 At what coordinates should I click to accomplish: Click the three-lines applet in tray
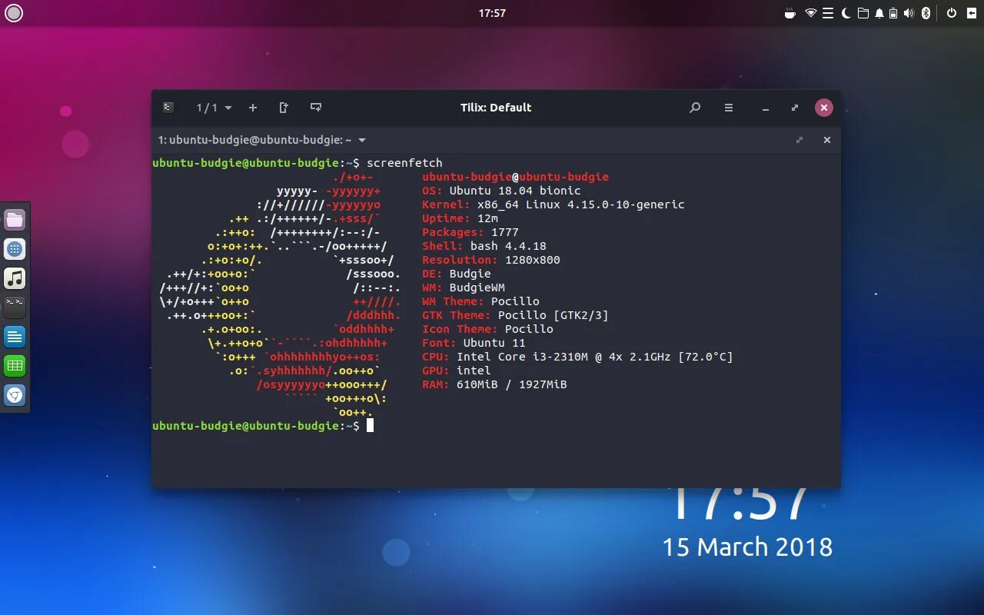[x=828, y=13]
